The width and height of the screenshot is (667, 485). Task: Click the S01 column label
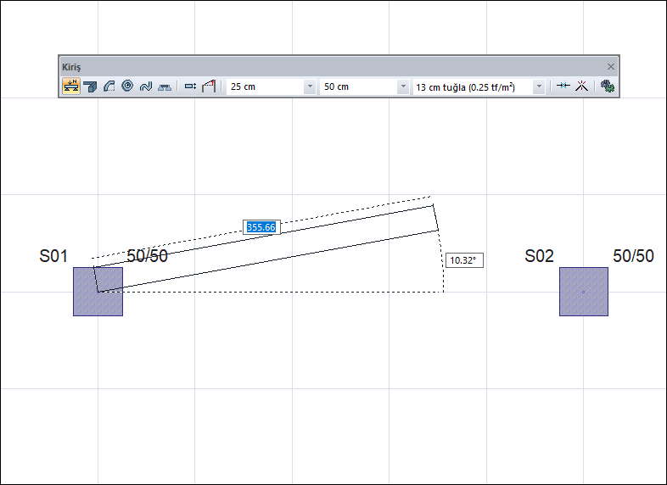(x=53, y=256)
